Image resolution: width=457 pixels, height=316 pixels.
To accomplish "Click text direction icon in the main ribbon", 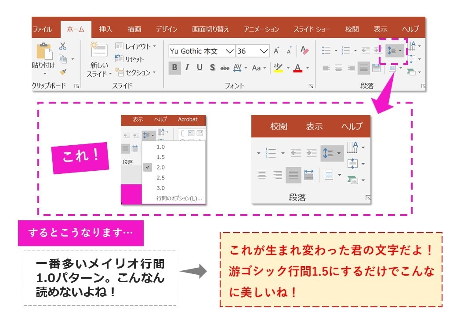I will point(412,46).
